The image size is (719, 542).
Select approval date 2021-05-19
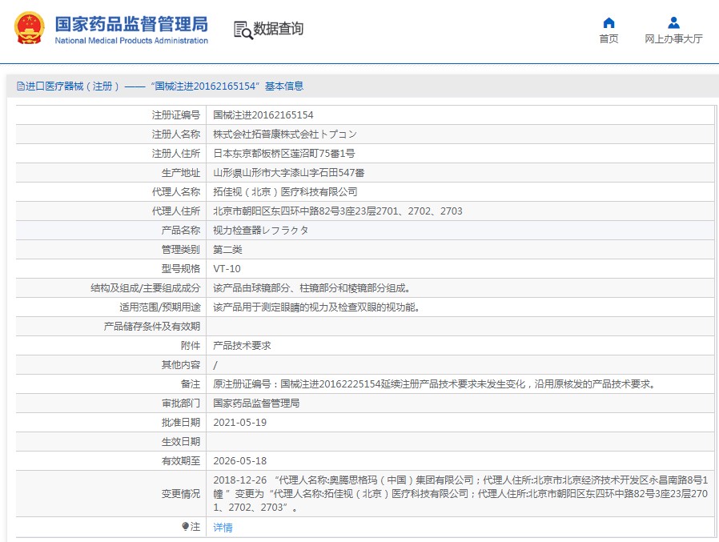tap(240, 423)
